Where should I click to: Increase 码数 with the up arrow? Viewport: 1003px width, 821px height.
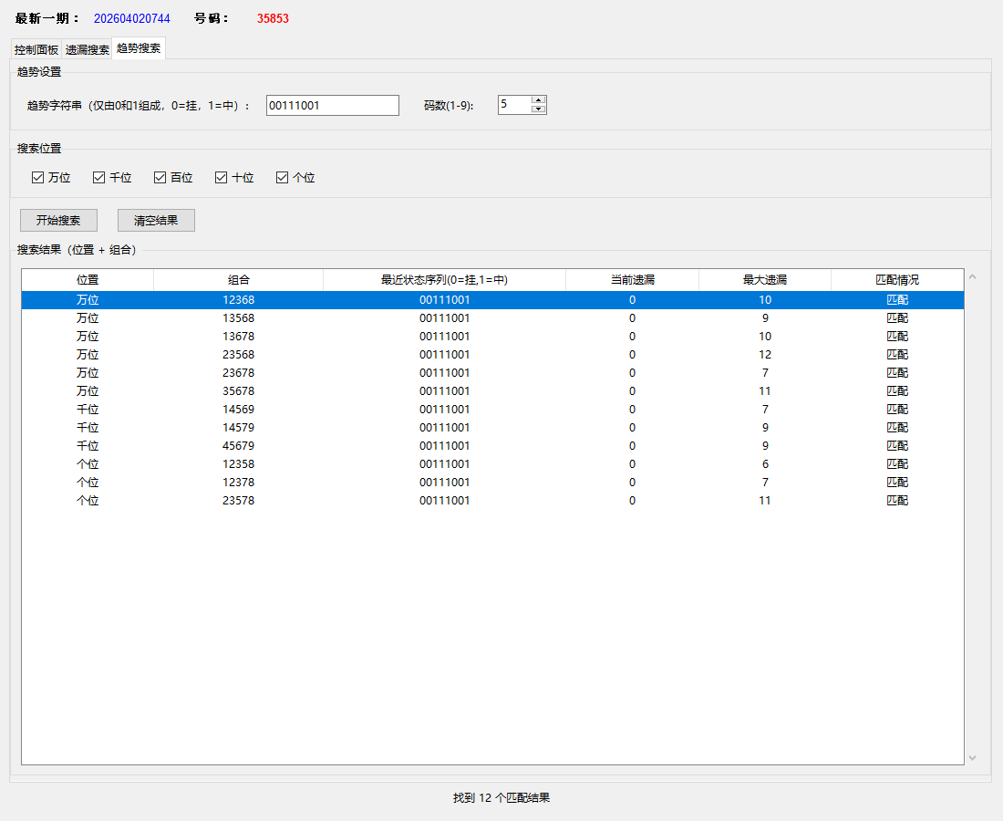point(538,100)
